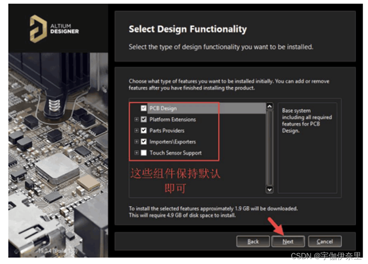
Task: Select the Touch Sensor Support label
Action: tap(175, 153)
